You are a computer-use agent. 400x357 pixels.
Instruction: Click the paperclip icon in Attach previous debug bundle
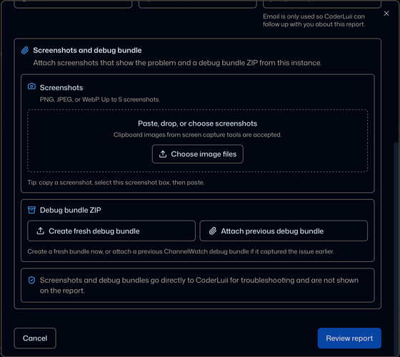[213, 231]
